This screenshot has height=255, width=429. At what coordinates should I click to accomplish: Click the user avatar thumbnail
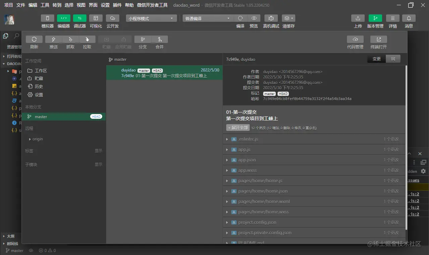[x=9, y=19]
